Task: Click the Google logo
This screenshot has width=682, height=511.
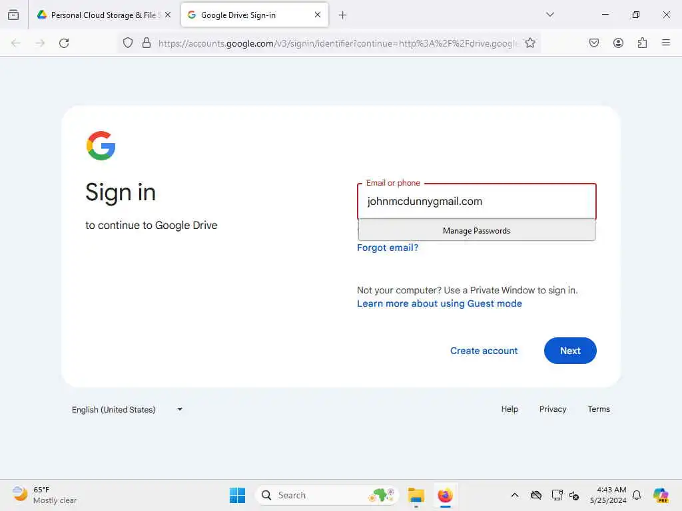Action: click(x=101, y=146)
